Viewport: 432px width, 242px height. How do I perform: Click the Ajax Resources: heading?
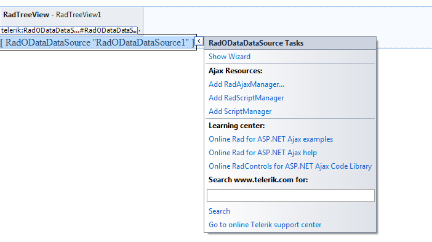point(235,71)
